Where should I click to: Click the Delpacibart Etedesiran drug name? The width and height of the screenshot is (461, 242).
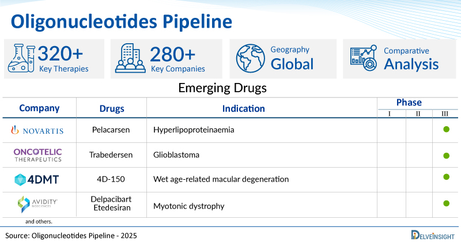coord(112,205)
